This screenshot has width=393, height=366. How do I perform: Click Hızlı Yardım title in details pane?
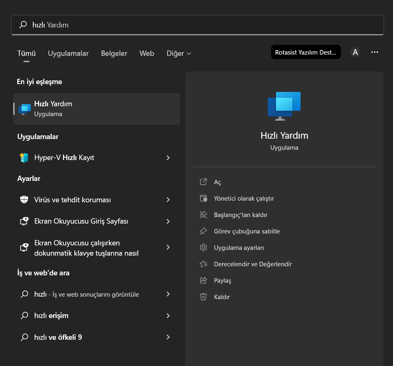pos(284,135)
